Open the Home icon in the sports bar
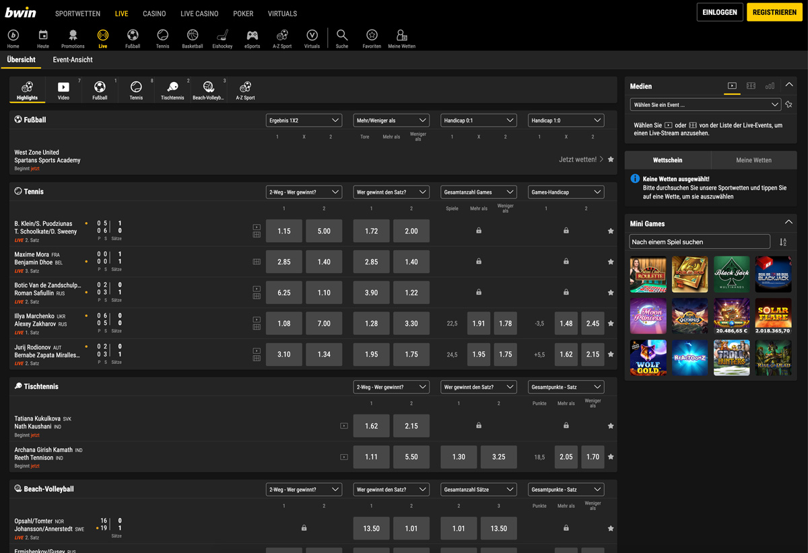 (x=13, y=38)
